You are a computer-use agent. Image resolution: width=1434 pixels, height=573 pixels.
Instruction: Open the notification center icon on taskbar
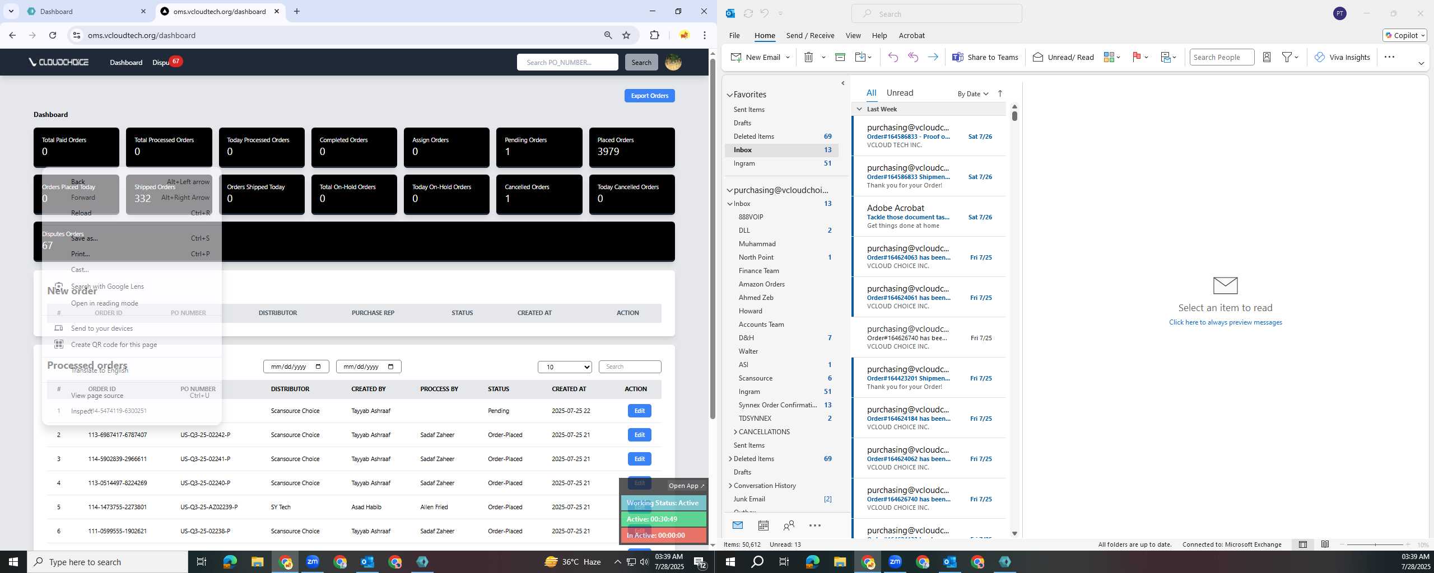[700, 562]
